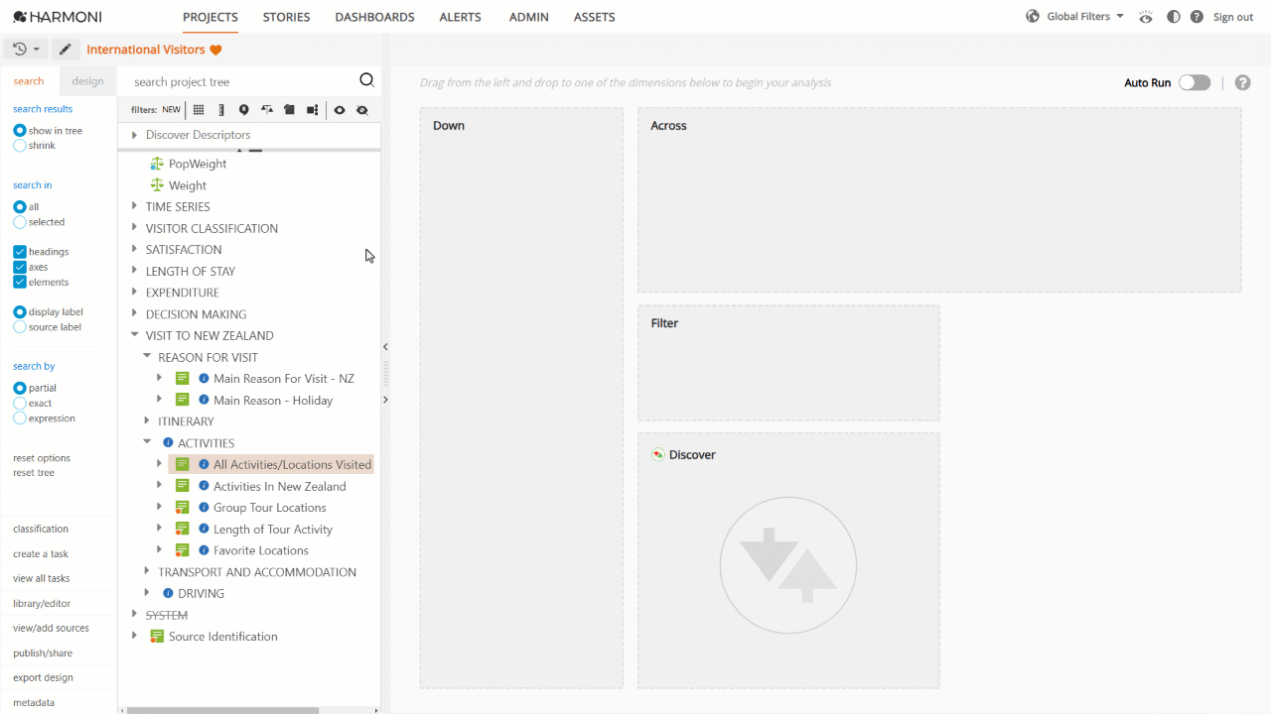Click the pencil edit icon
Viewport: 1271px width, 714px height.
(x=66, y=50)
